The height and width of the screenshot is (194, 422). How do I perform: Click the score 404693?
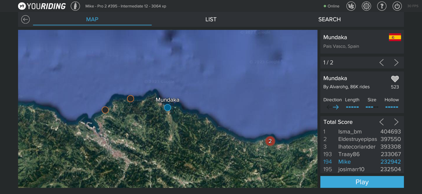click(x=391, y=132)
